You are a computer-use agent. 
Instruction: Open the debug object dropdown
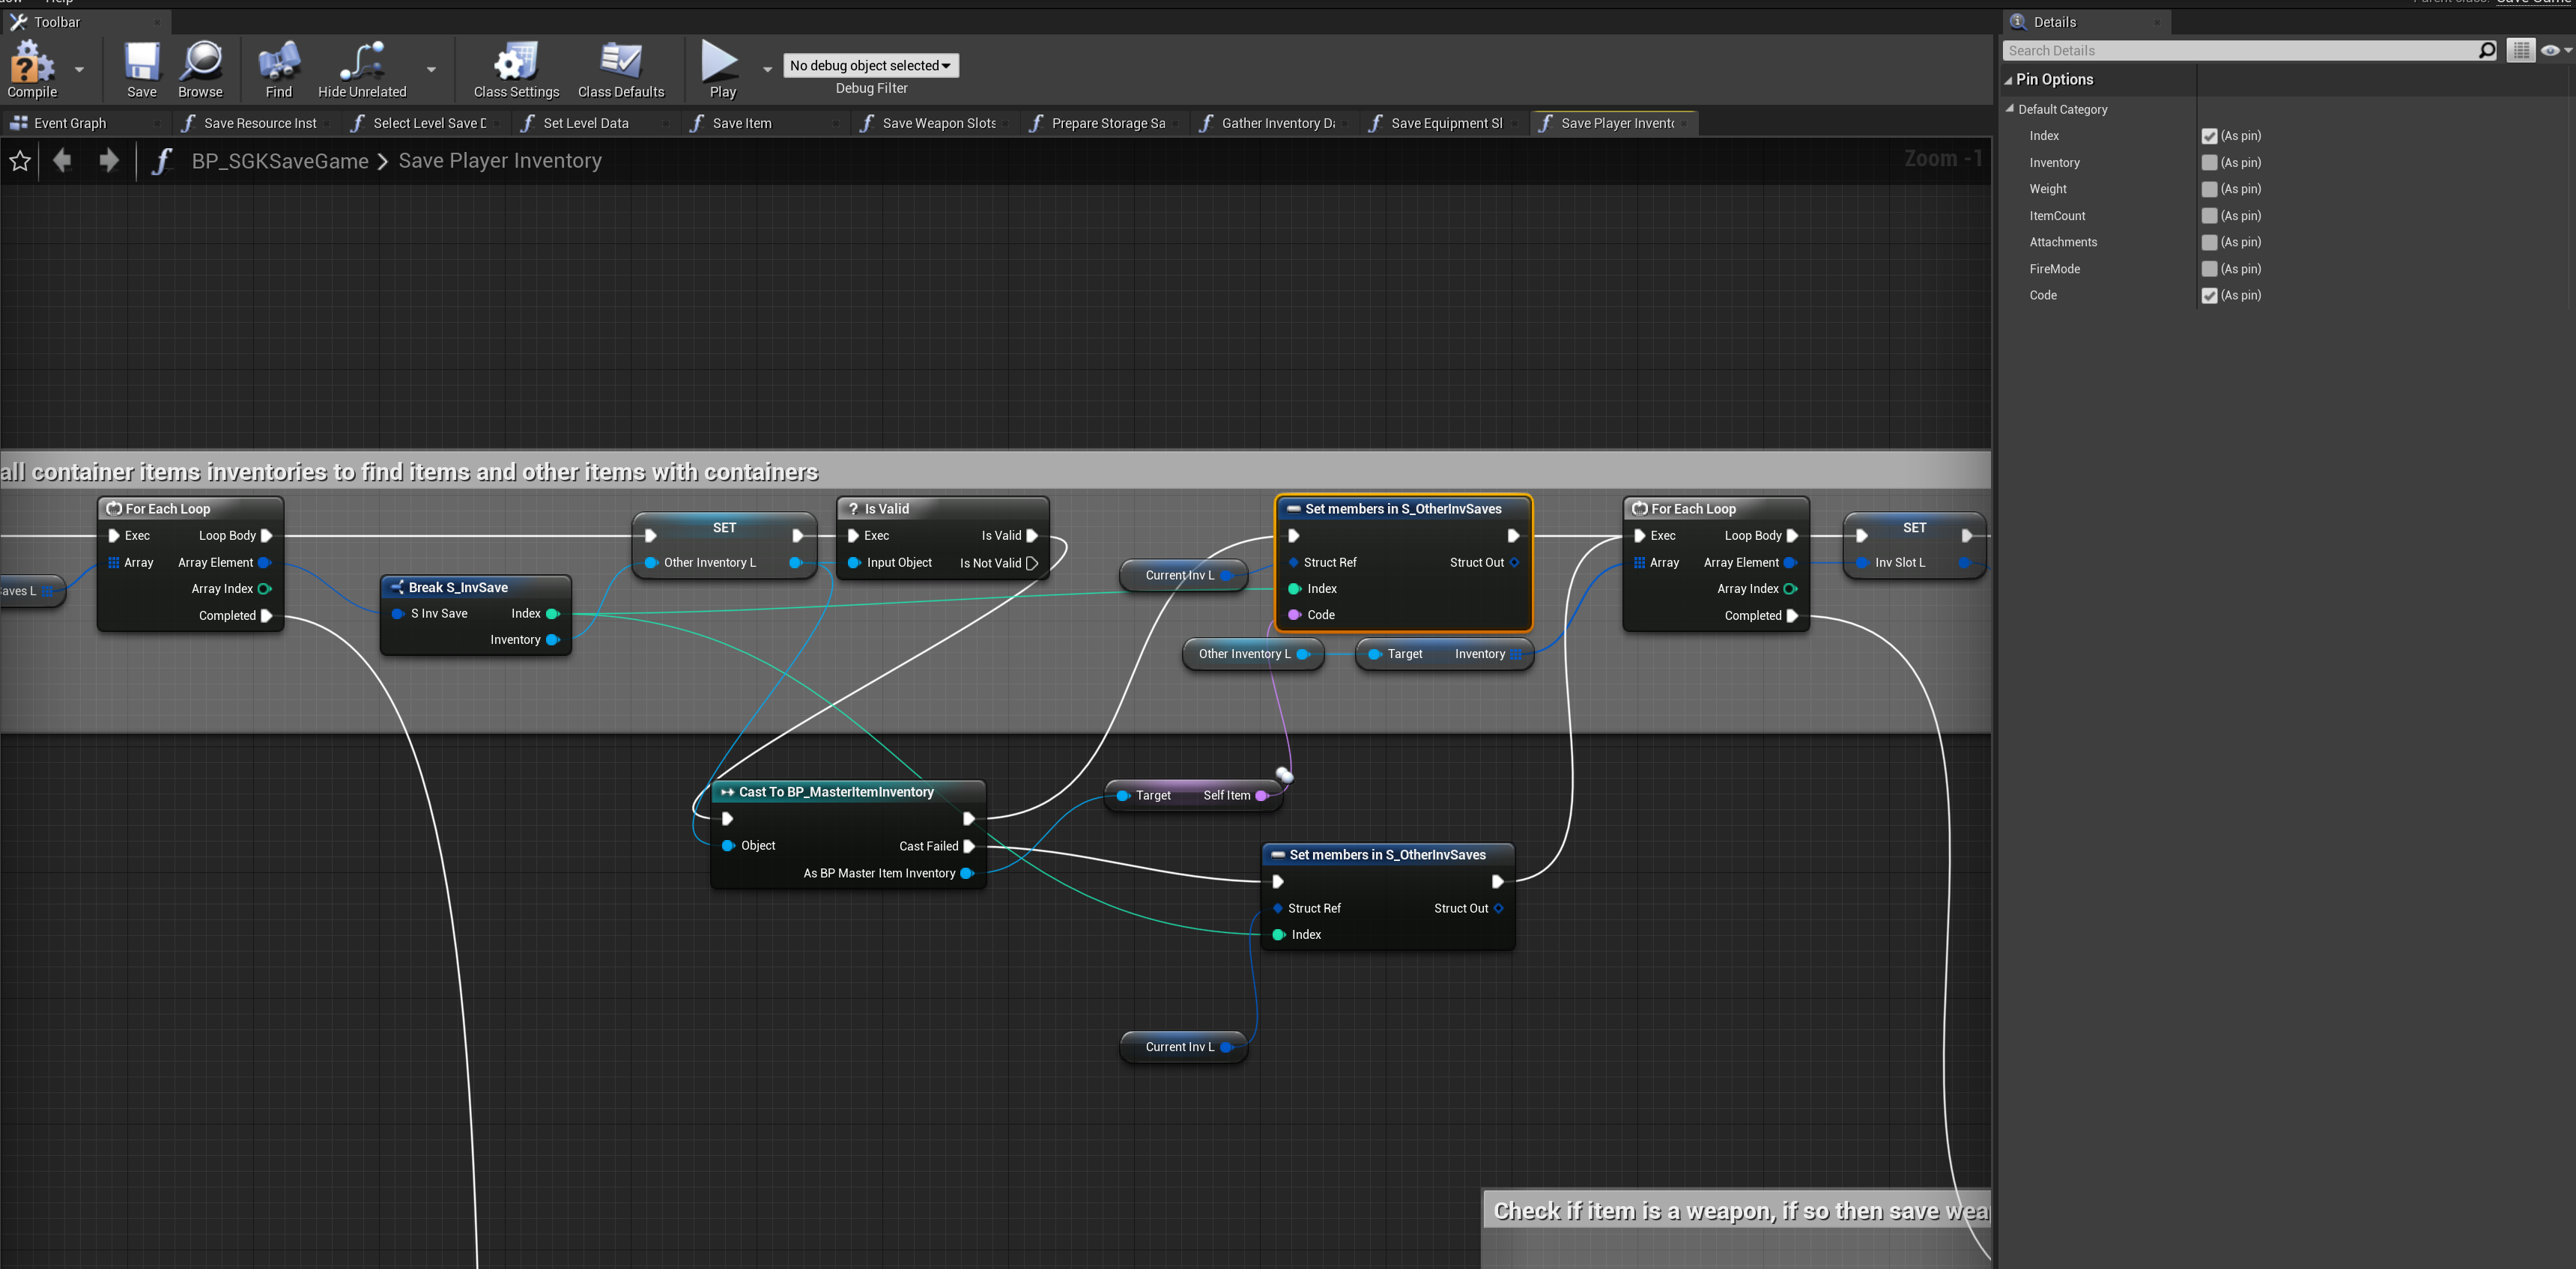pos(870,66)
